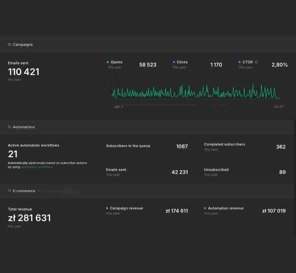The height and width of the screenshot is (273, 296).
Task: Click the green Opens legend dot
Action: (x=108, y=62)
